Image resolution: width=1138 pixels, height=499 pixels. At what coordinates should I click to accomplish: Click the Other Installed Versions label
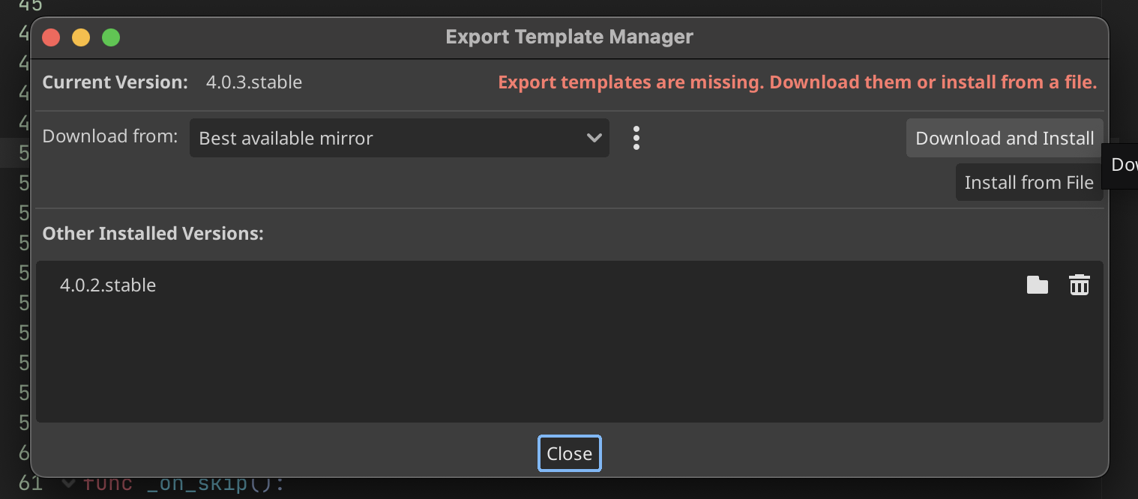point(153,233)
